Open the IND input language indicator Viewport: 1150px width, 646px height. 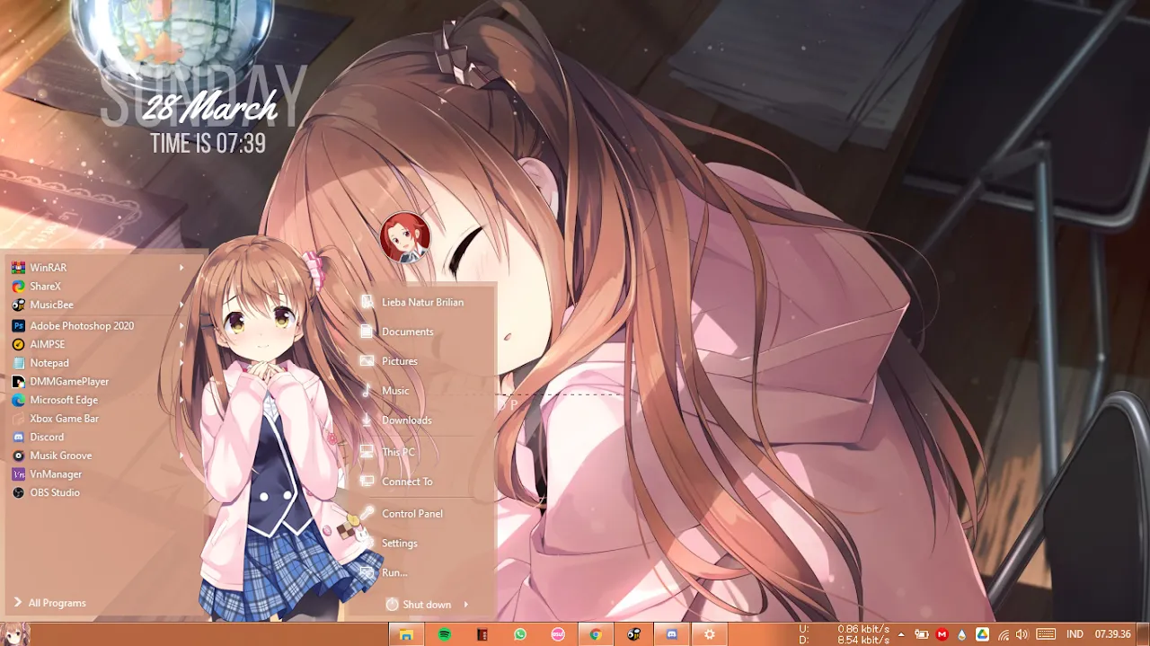click(x=1075, y=634)
